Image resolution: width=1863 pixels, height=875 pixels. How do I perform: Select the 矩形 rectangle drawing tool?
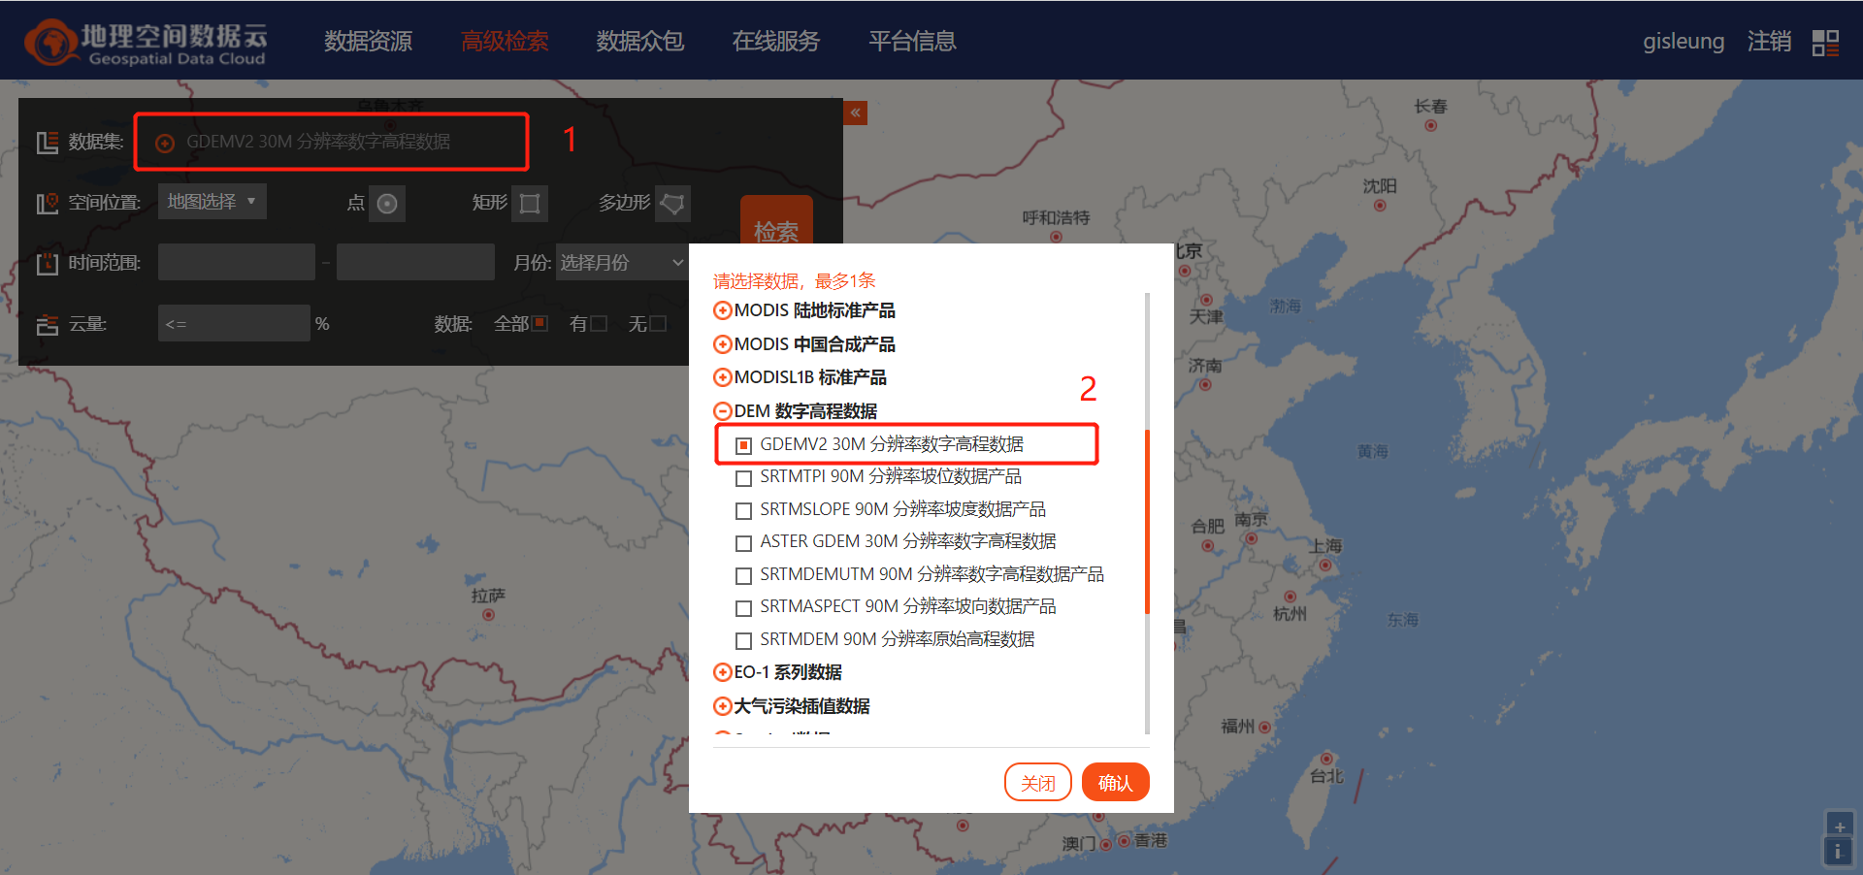pos(529,204)
